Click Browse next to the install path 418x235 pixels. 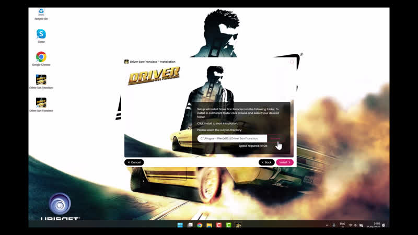[275, 138]
